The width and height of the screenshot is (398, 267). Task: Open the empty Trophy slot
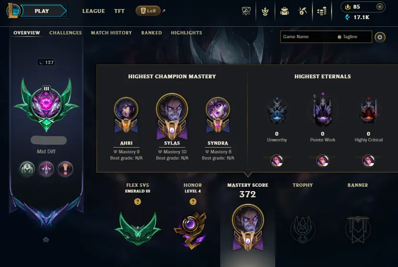tap(303, 229)
